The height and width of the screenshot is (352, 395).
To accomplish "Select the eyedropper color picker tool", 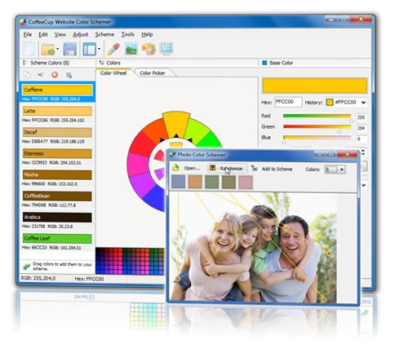I will click(x=113, y=50).
